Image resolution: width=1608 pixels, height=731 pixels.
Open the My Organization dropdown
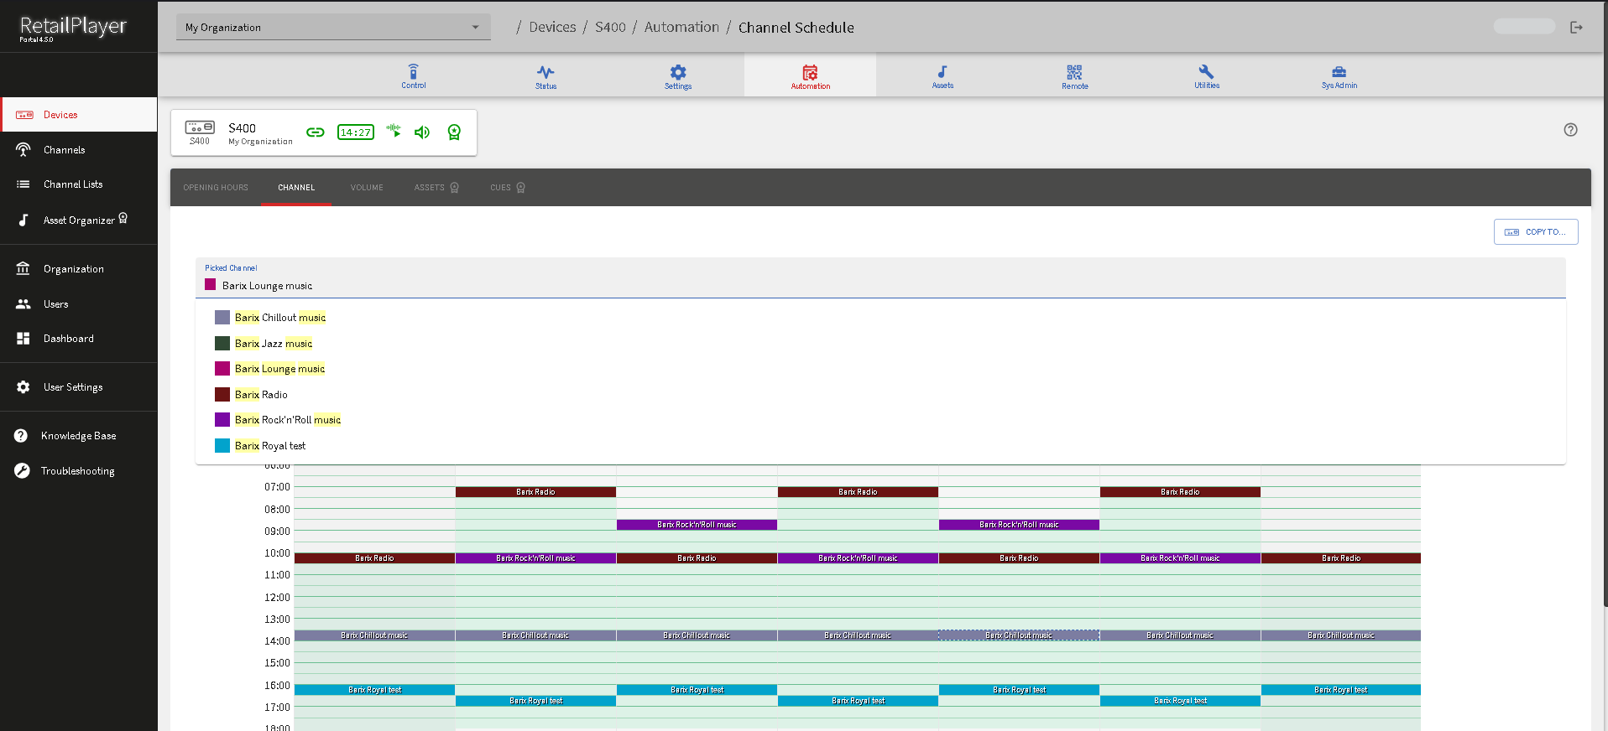(332, 28)
